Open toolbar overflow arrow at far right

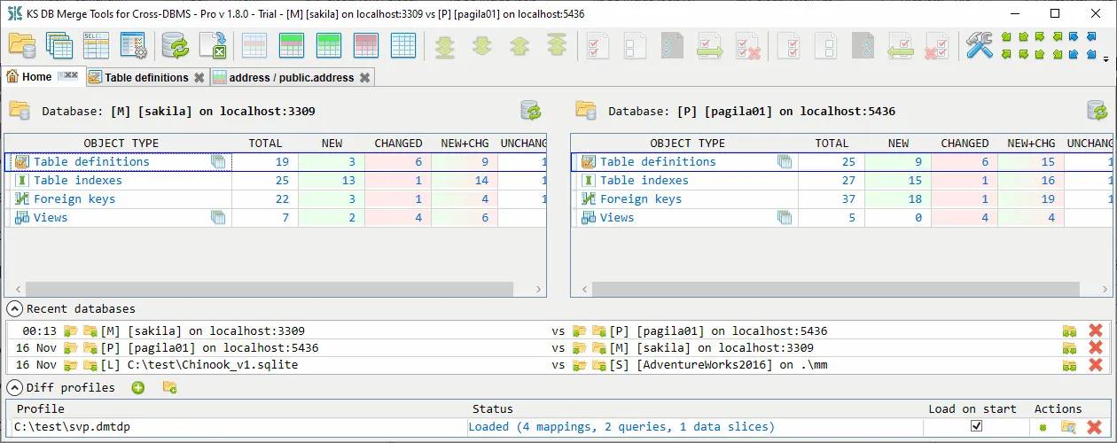pos(1105,59)
